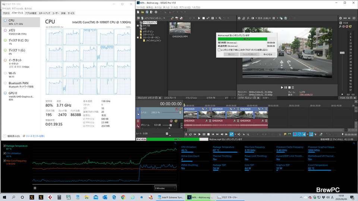Click the record microphone icon in timeline transport

tap(186, 134)
